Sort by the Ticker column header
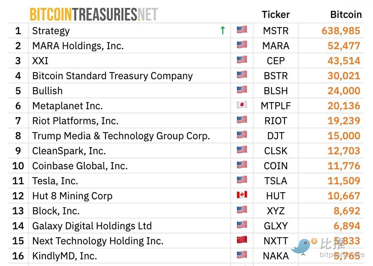This screenshot has height=266, width=373. (275, 15)
